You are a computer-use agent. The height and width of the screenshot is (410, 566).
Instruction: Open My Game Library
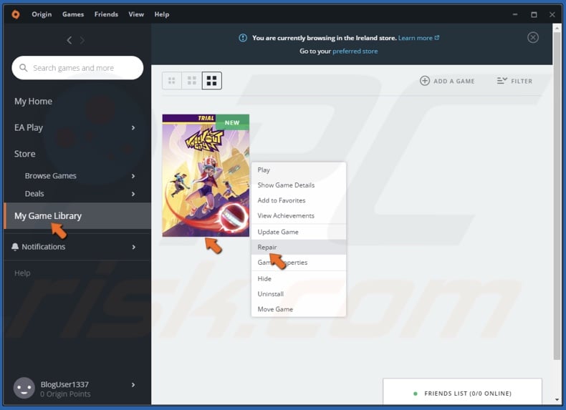[77, 215]
